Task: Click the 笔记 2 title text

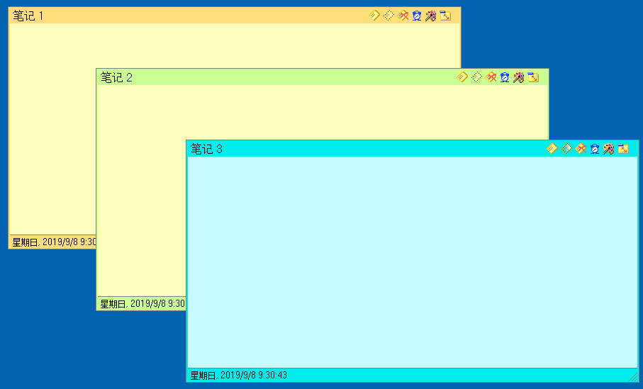Action: pos(117,78)
